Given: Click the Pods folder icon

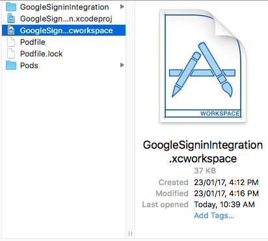Looking at the screenshot, I should click(x=11, y=65).
